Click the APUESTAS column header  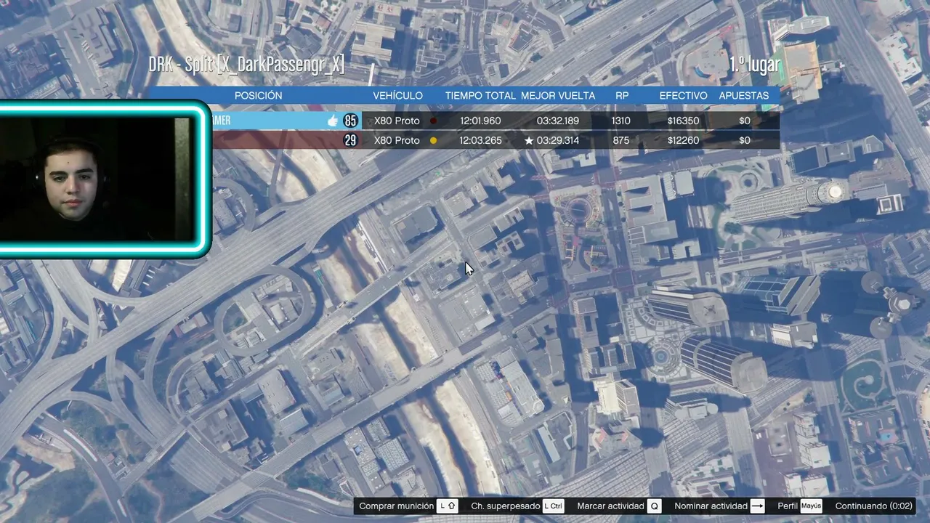tap(743, 95)
